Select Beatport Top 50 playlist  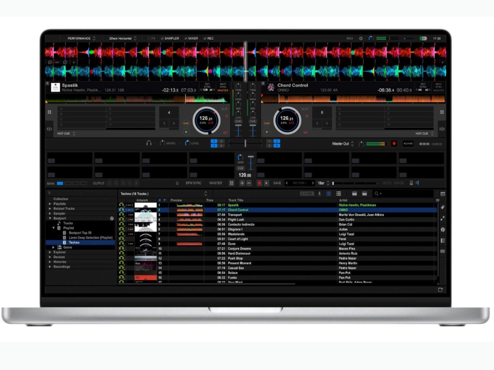click(x=80, y=233)
